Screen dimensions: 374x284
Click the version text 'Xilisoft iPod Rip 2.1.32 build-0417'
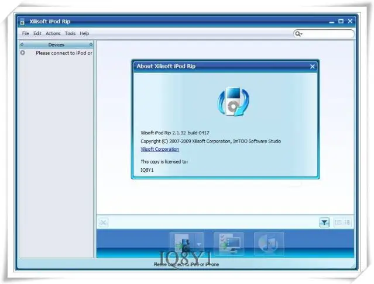[175, 133]
